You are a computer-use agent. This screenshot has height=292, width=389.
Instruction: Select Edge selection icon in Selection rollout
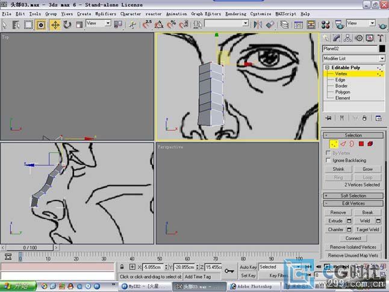tap(343, 144)
